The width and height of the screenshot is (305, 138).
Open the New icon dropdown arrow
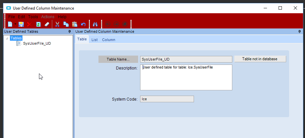(x=15, y=24)
